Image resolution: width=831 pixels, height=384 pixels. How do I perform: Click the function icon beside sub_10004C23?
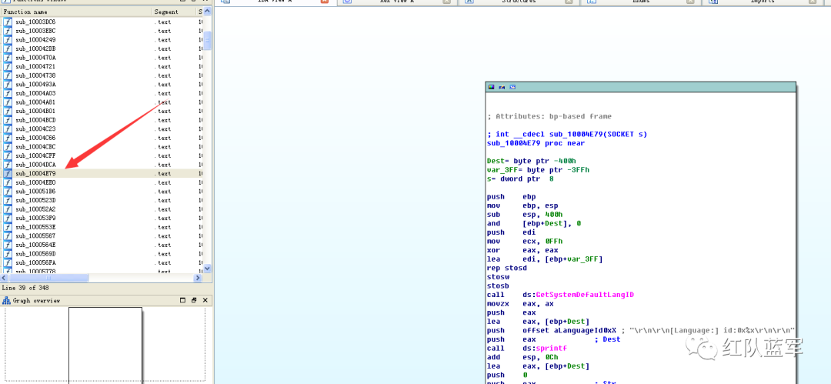(8, 129)
